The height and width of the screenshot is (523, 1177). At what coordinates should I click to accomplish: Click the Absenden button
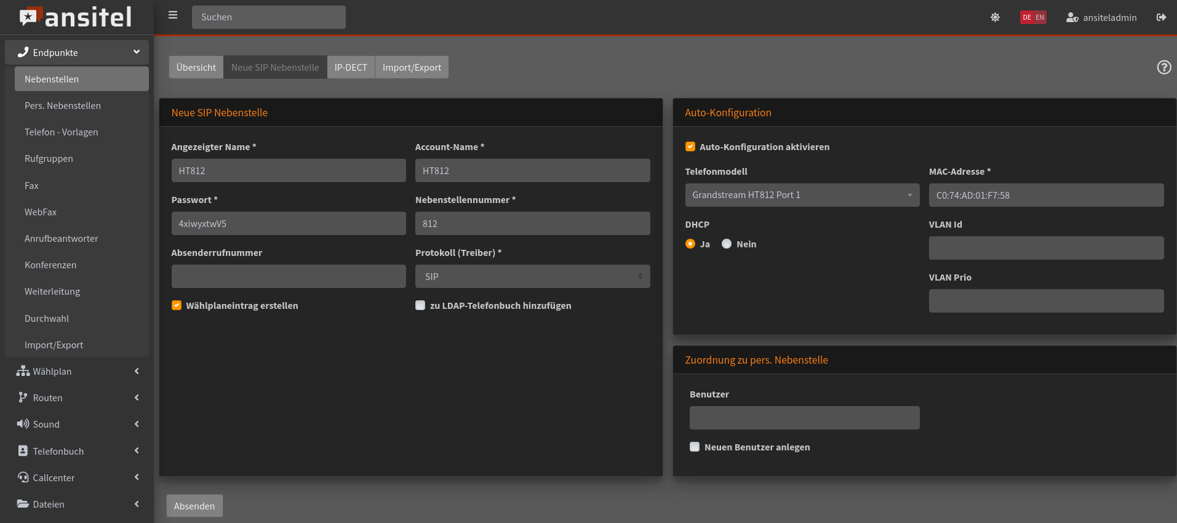coord(194,506)
